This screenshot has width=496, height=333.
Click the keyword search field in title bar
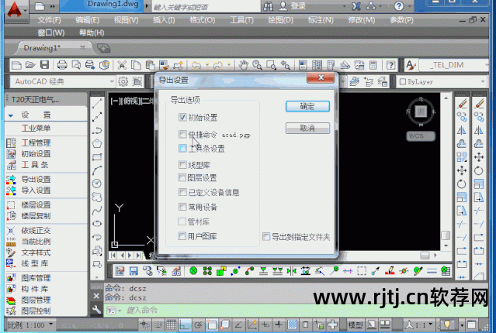[206, 7]
